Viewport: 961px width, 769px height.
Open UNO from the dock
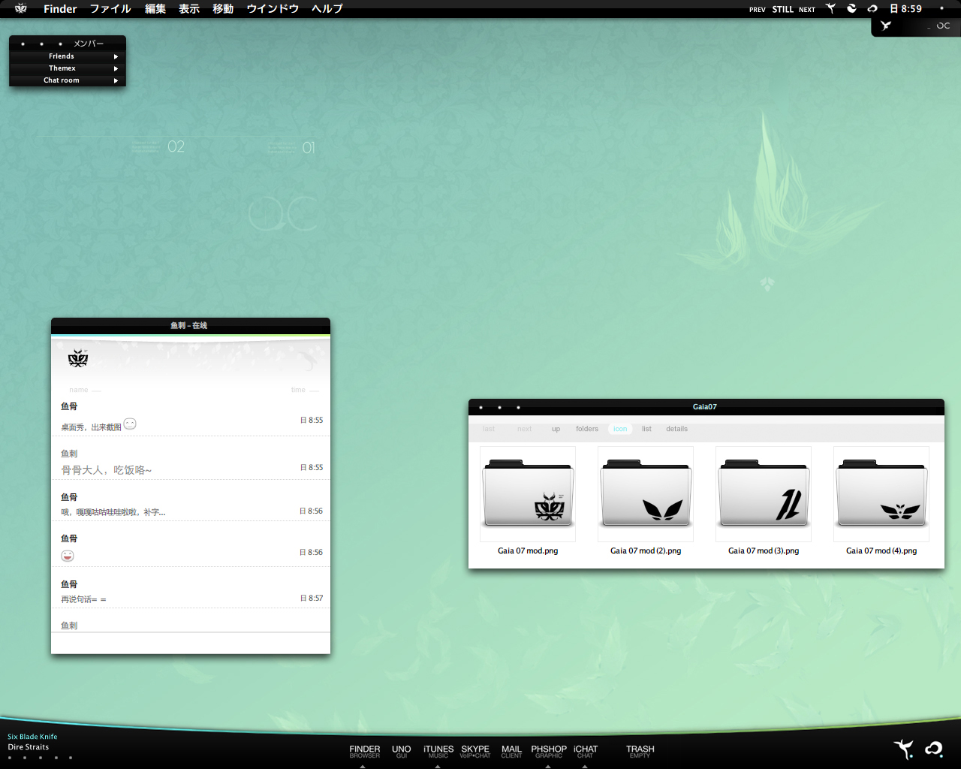pyautogui.click(x=402, y=751)
